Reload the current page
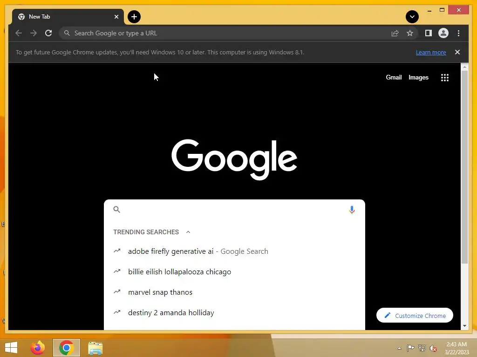This screenshot has height=357, width=477. 48,33
